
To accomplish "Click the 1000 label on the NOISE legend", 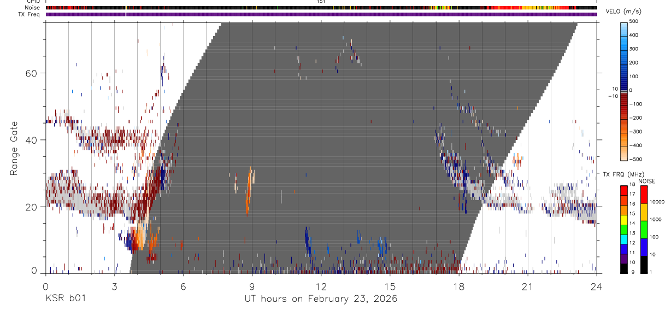I will pos(655,219).
